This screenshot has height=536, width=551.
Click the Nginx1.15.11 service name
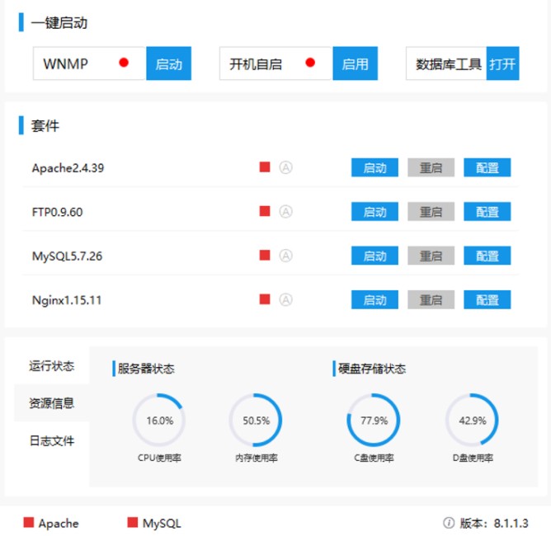click(67, 300)
